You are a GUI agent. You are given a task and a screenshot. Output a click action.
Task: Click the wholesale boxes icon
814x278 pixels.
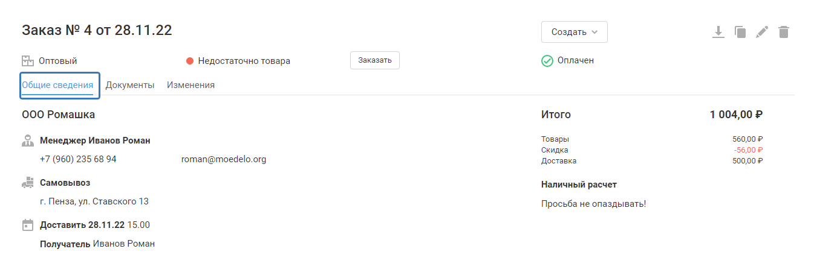click(27, 61)
